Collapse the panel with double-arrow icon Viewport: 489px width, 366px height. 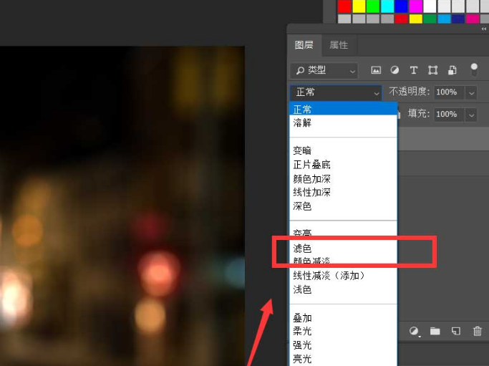click(484, 29)
